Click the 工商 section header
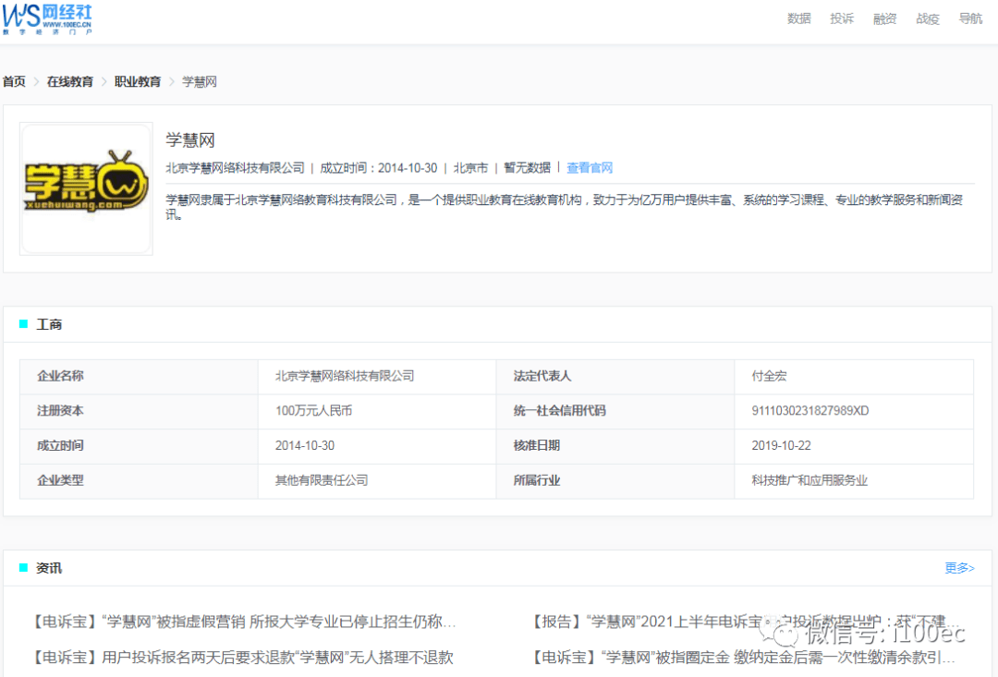Viewport: 998px width, 677px height. coord(49,324)
